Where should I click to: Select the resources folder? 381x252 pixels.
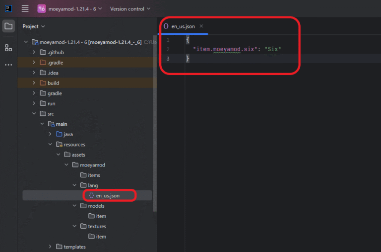(70, 144)
